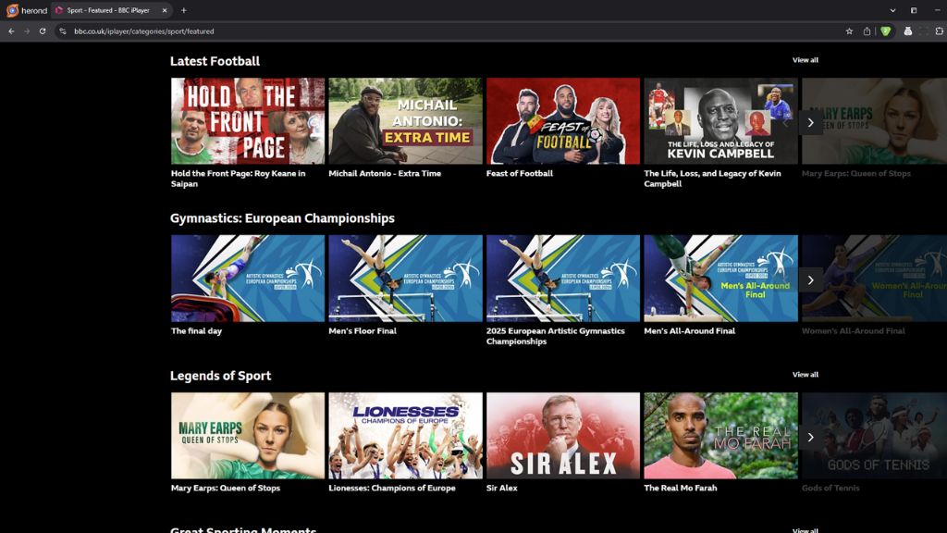Open the extensions puzzle icon

[x=940, y=31]
